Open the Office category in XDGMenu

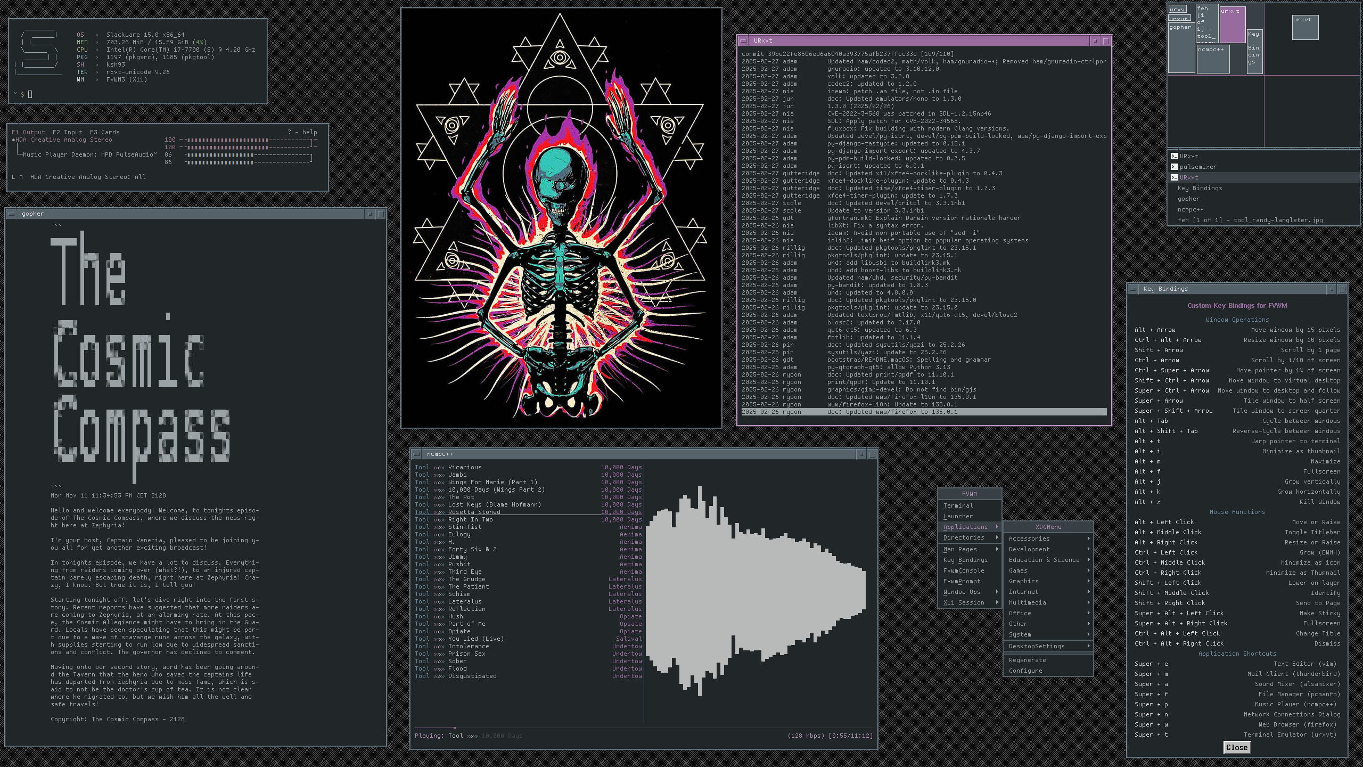(1048, 613)
